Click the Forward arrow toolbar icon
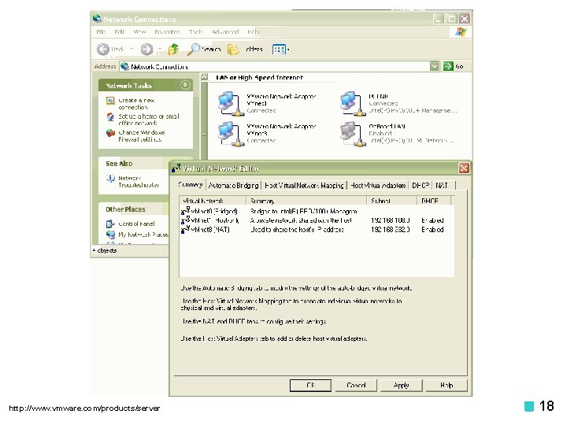The image size is (567, 425). [x=146, y=49]
